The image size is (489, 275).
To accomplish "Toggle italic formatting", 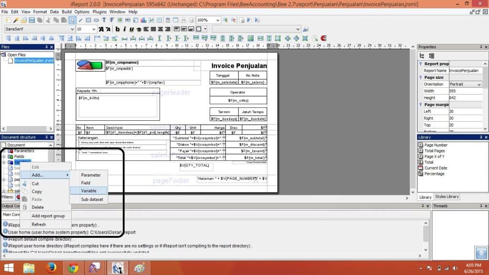I will pos(125,29).
